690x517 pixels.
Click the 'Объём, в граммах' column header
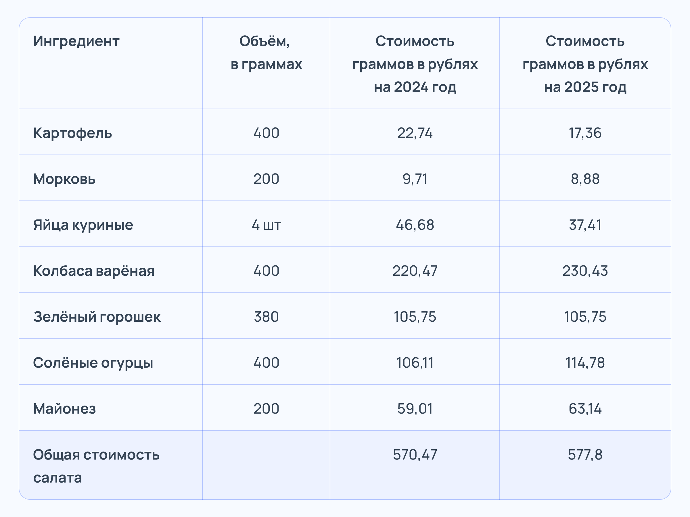(x=266, y=53)
